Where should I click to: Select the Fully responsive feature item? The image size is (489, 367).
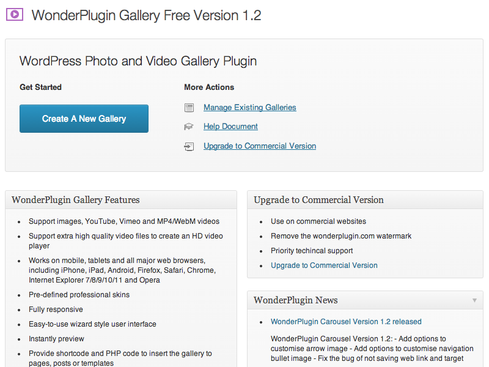click(x=56, y=310)
